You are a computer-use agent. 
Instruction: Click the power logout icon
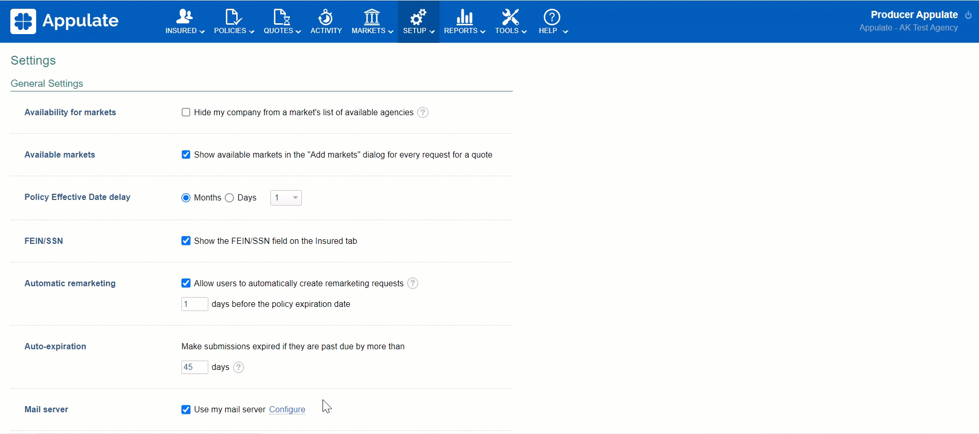point(968,15)
